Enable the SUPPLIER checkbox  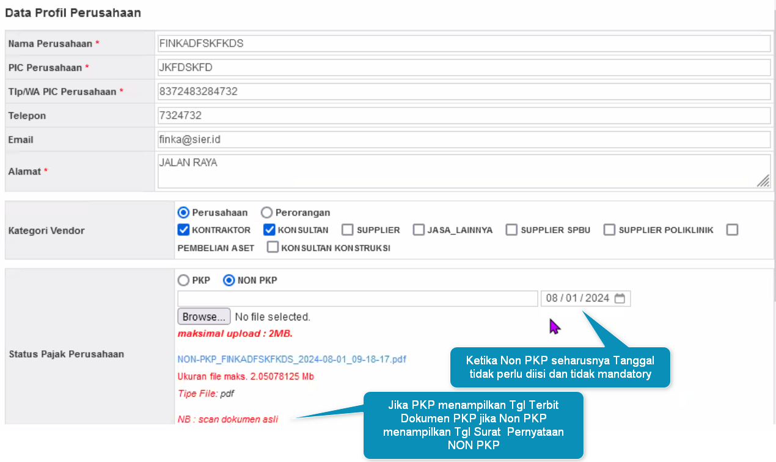[x=348, y=230]
